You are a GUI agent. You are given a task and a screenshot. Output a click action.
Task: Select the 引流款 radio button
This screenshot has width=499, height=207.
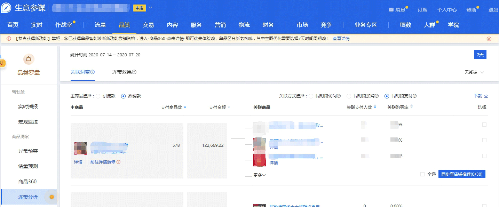(x=98, y=96)
